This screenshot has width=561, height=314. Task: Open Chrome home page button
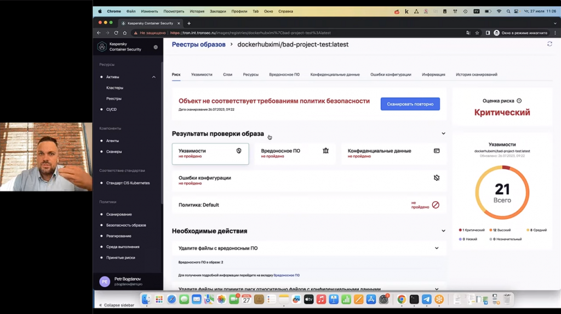124,33
